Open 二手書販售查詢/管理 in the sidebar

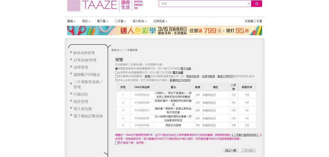click(x=88, y=84)
